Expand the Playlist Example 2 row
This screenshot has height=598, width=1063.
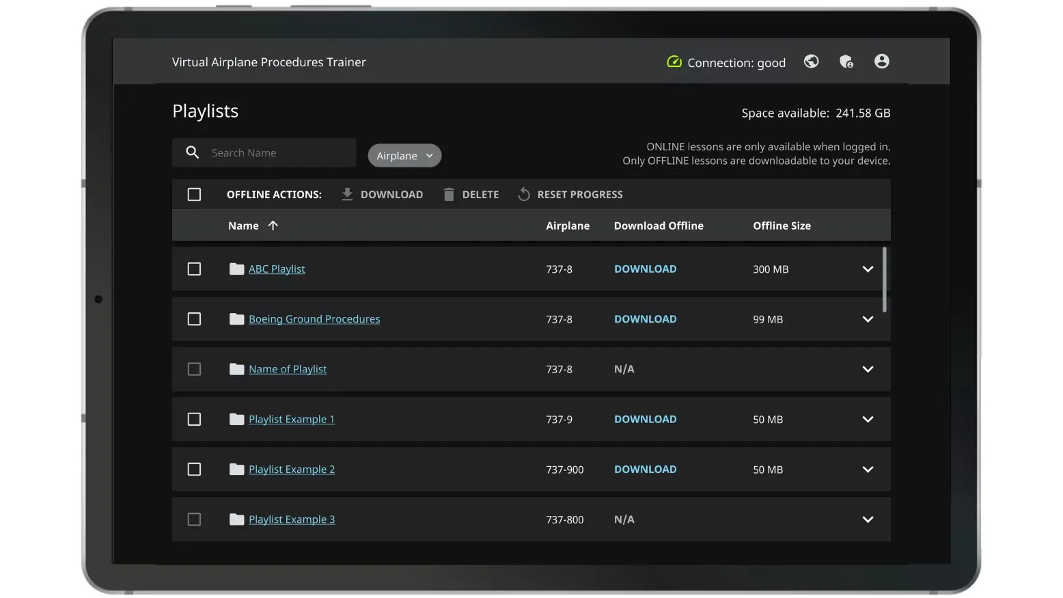tap(868, 470)
